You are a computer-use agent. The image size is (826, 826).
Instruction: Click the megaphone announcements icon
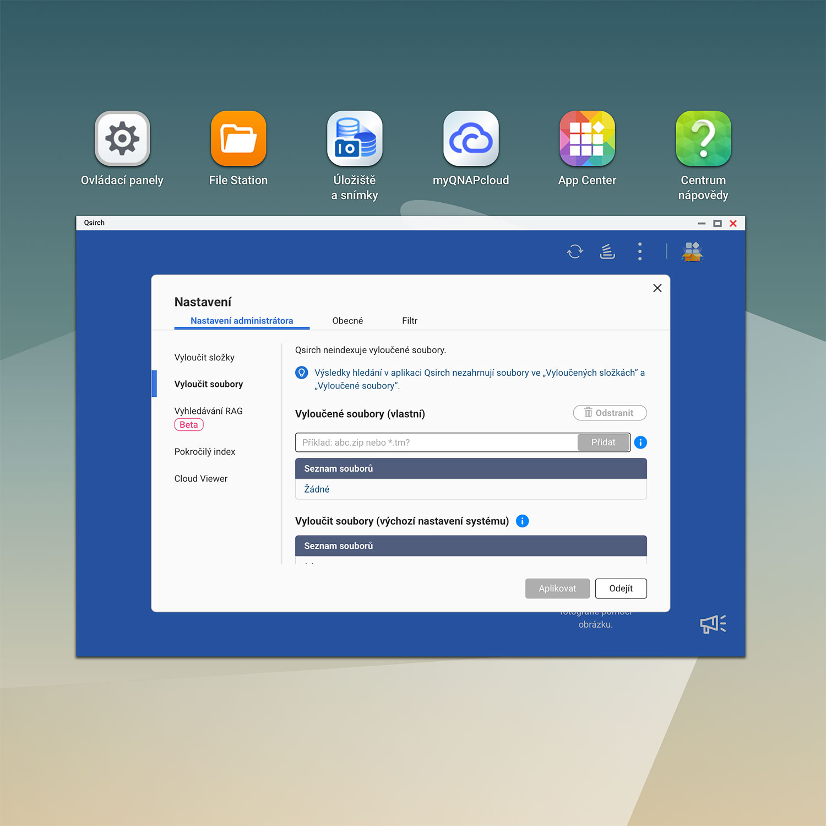(713, 624)
